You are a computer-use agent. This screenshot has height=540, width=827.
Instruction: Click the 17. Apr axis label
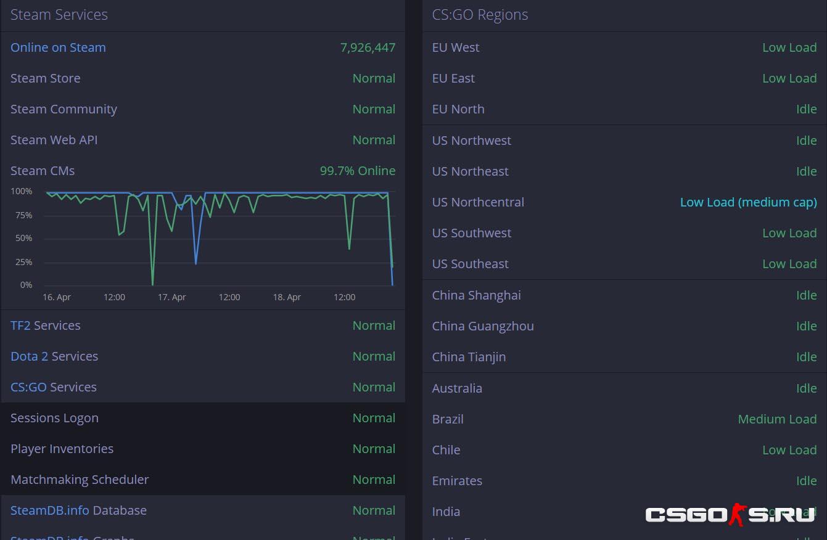171,297
